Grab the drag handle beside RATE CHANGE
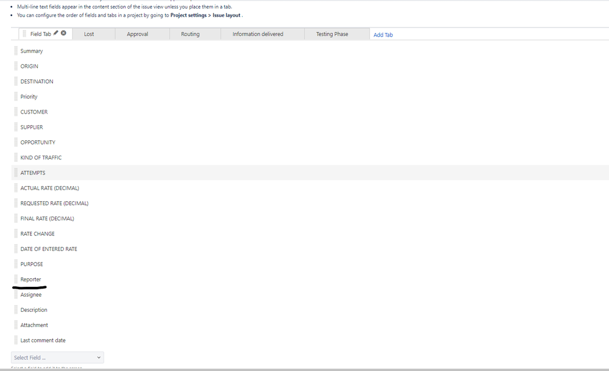The image size is (609, 371). click(16, 234)
